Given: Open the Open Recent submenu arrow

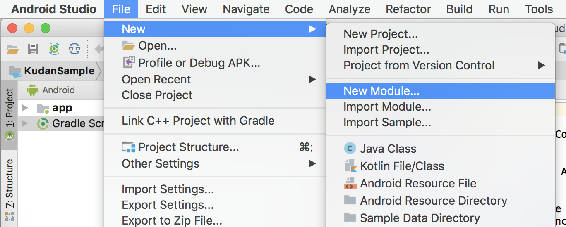Looking at the screenshot, I should tap(312, 79).
